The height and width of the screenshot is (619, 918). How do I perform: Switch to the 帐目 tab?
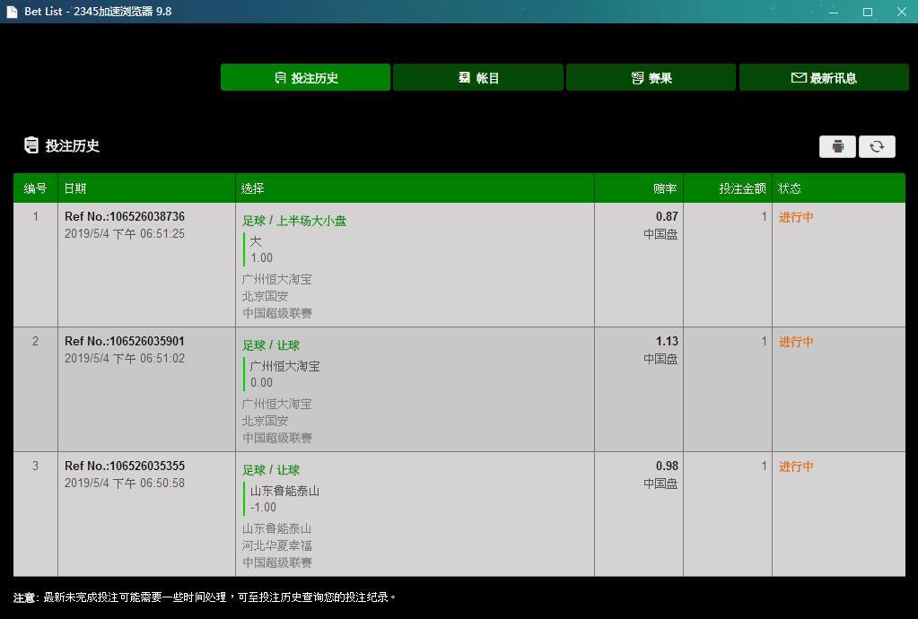(478, 78)
